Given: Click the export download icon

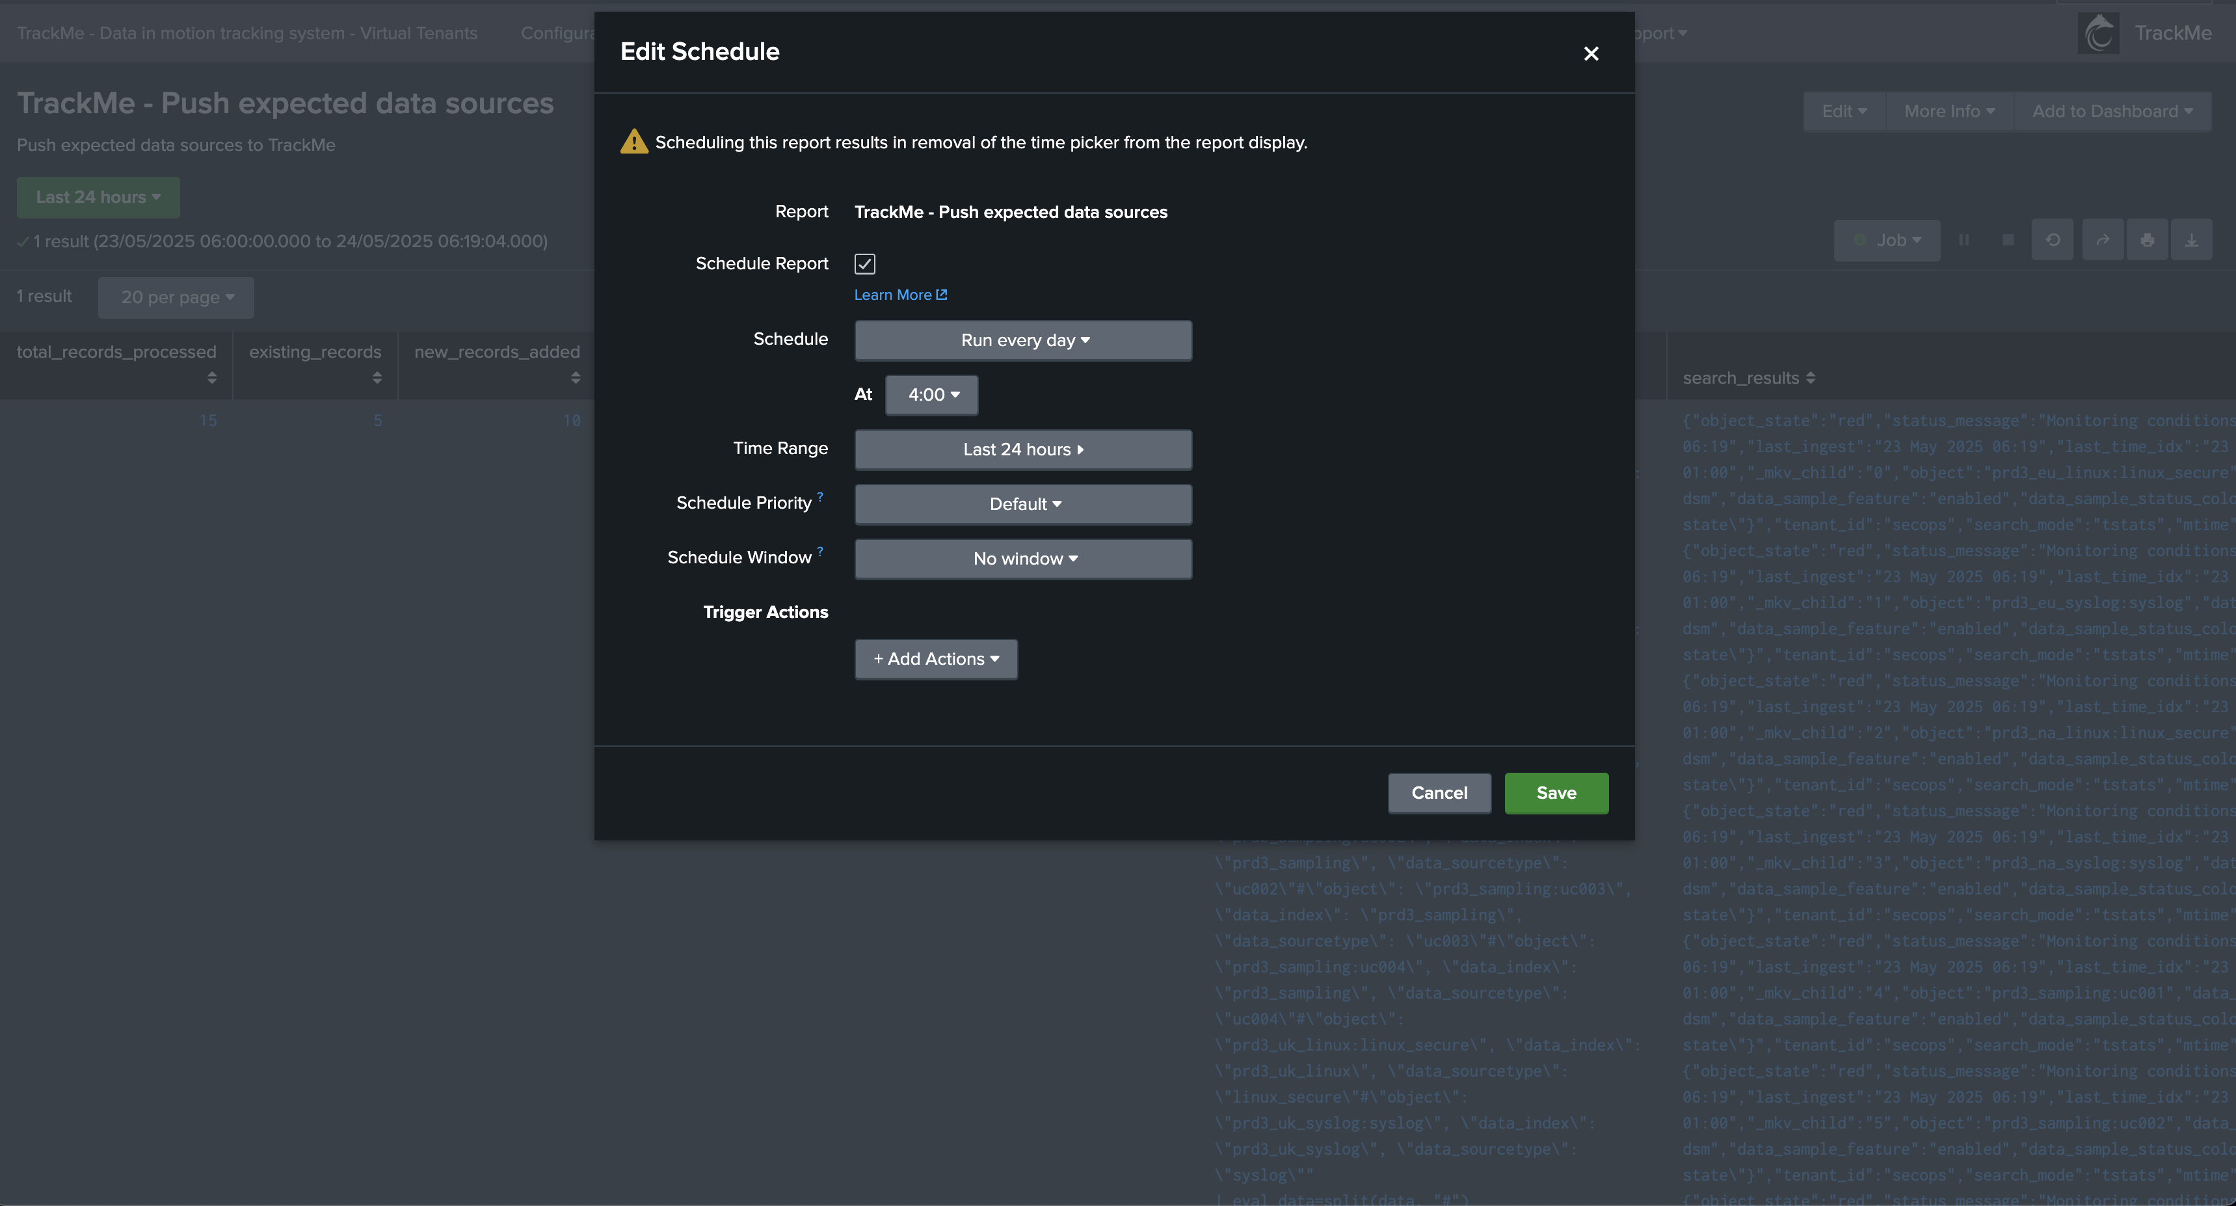Looking at the screenshot, I should (2191, 241).
